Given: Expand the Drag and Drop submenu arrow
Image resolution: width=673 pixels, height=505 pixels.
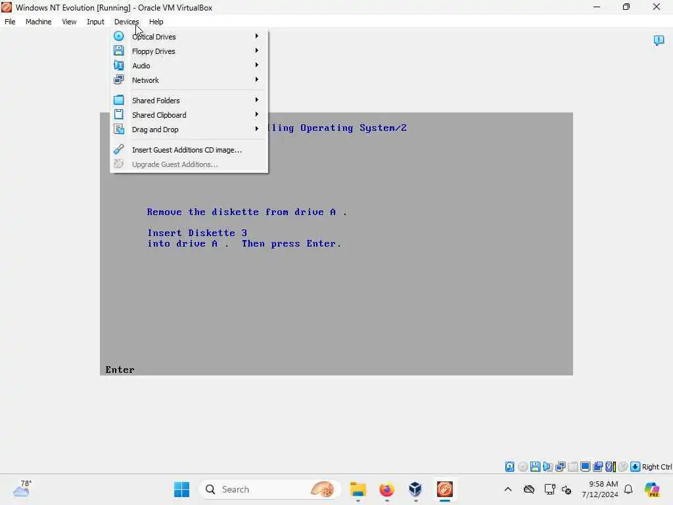Looking at the screenshot, I should click(257, 130).
